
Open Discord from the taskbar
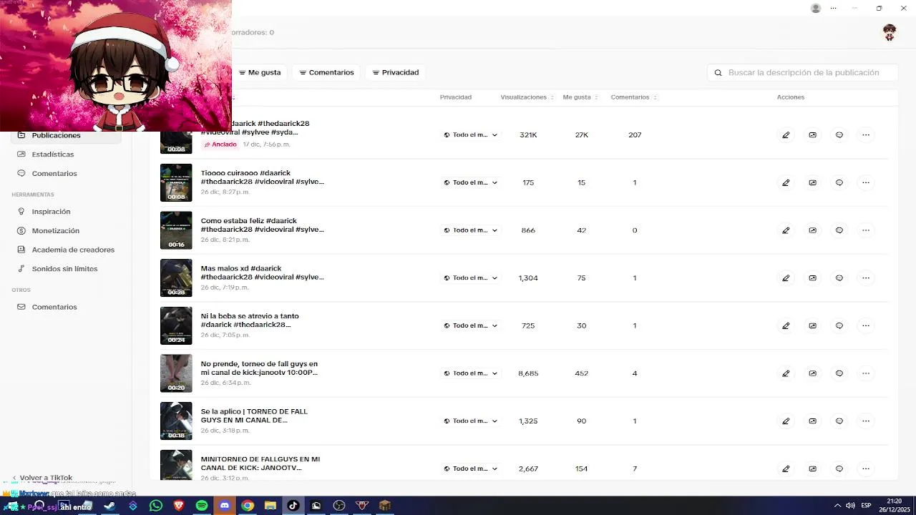(x=225, y=506)
